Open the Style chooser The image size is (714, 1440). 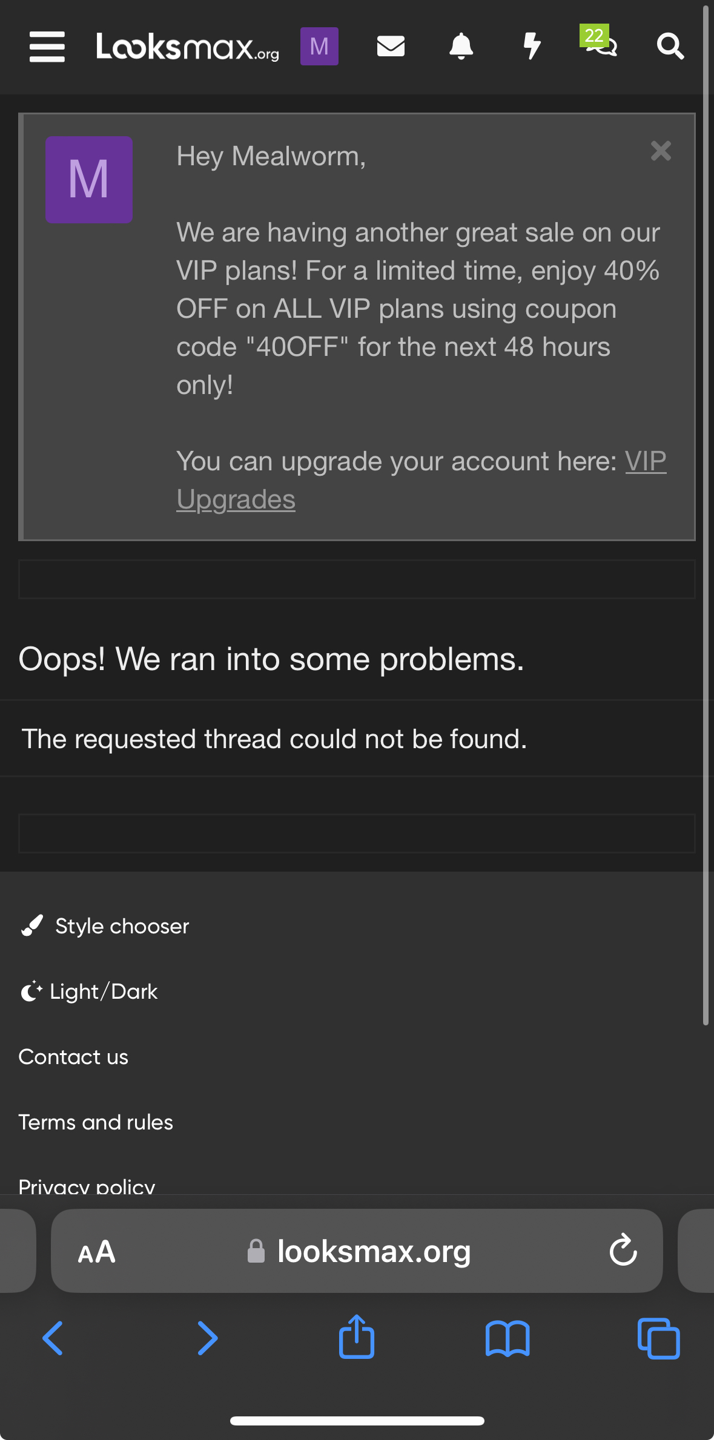click(x=122, y=926)
